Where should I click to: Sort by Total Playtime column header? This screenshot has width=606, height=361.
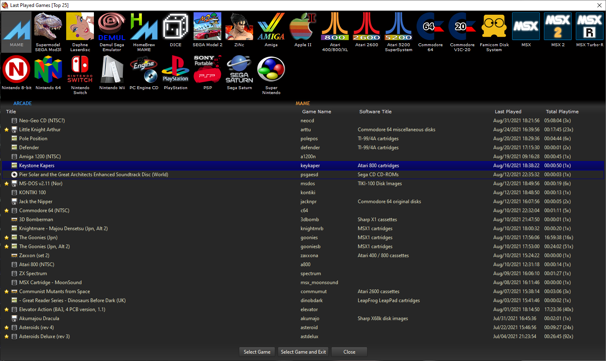pyautogui.click(x=562, y=112)
